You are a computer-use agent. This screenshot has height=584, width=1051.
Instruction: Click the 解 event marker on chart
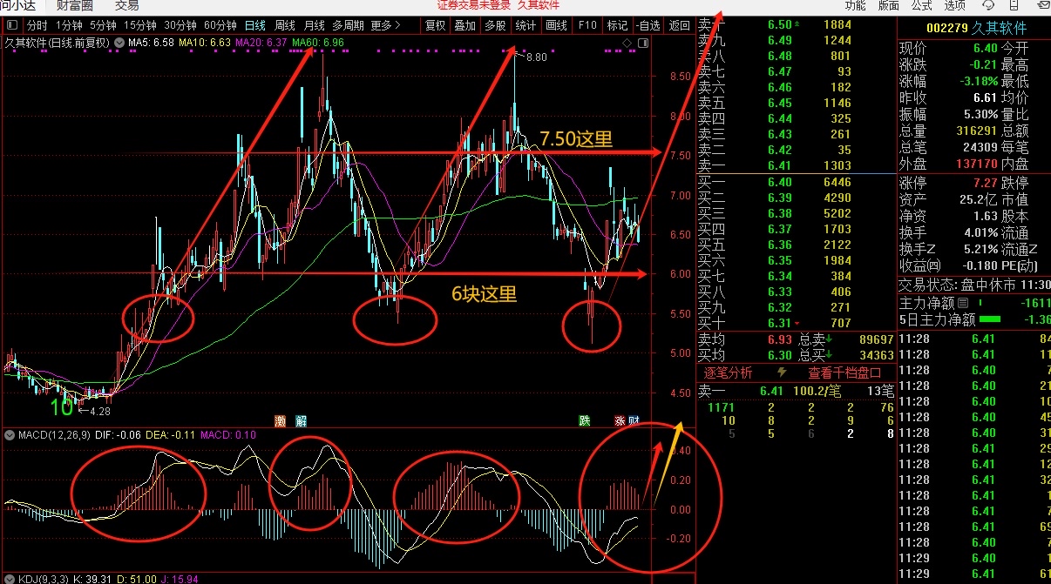pyautogui.click(x=301, y=420)
